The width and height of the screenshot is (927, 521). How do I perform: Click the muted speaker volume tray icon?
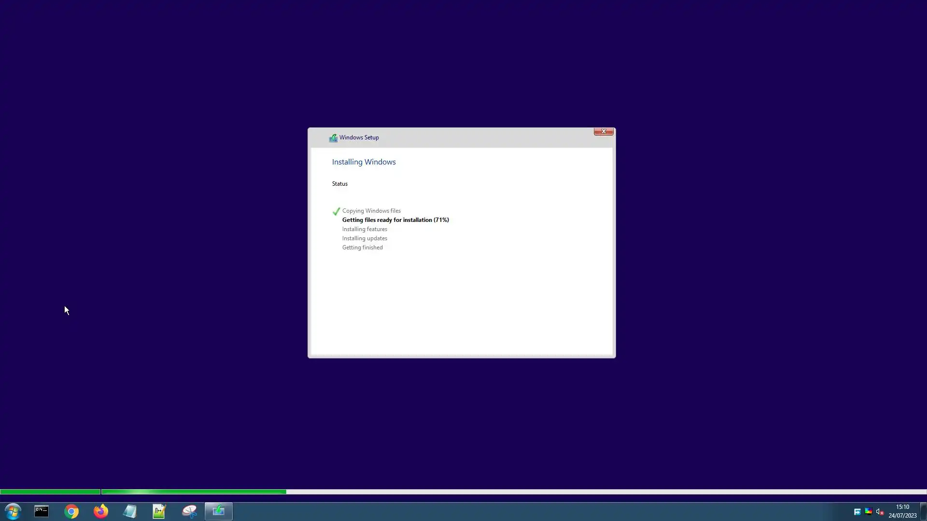pyautogui.click(x=880, y=512)
